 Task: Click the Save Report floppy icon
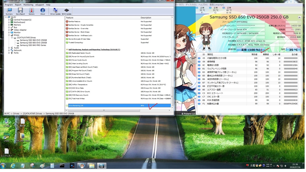20,11
